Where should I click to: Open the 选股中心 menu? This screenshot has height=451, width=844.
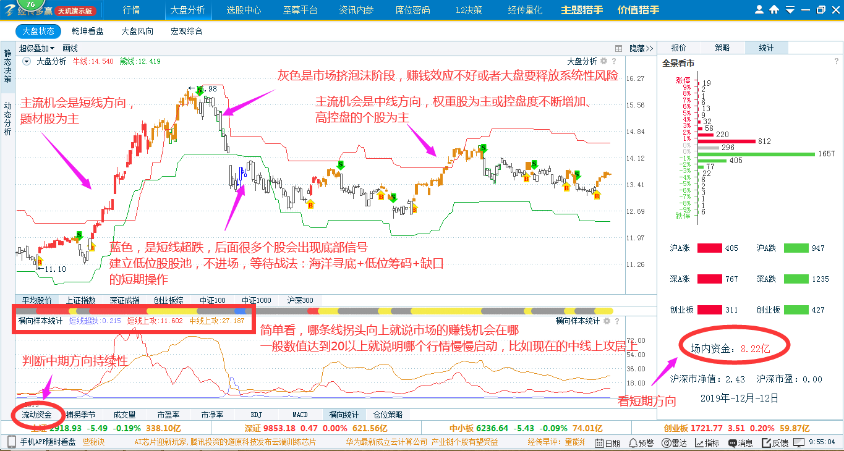(244, 10)
